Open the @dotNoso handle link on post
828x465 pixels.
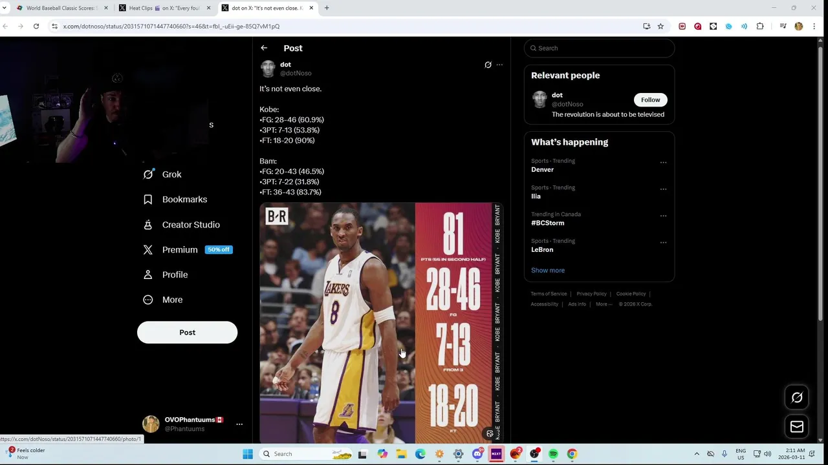click(x=296, y=73)
